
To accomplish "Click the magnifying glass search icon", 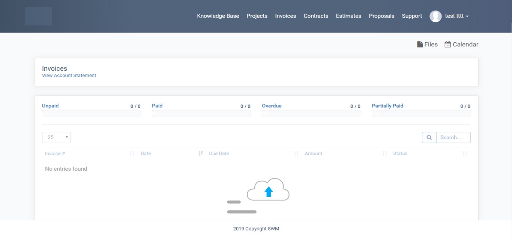I will [429, 137].
